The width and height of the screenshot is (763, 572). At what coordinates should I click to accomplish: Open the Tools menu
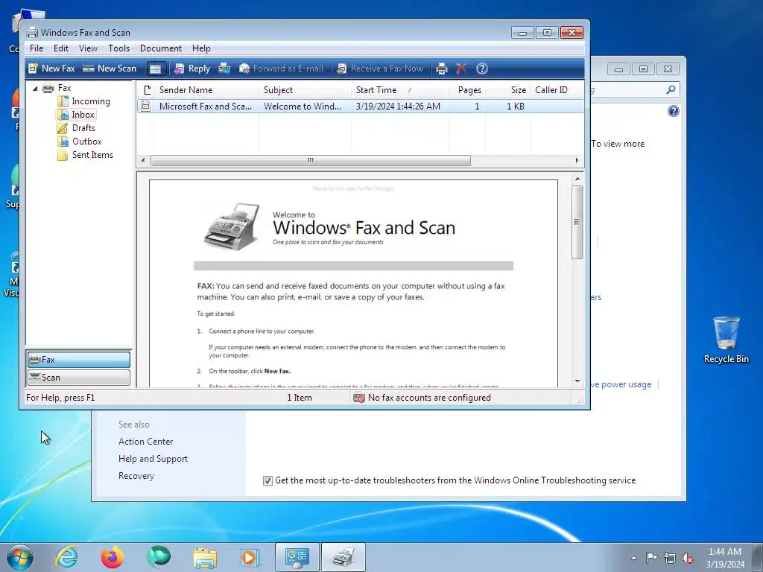(118, 48)
